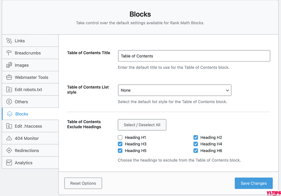
Task: Click the Save Changes button
Action: 254,183
